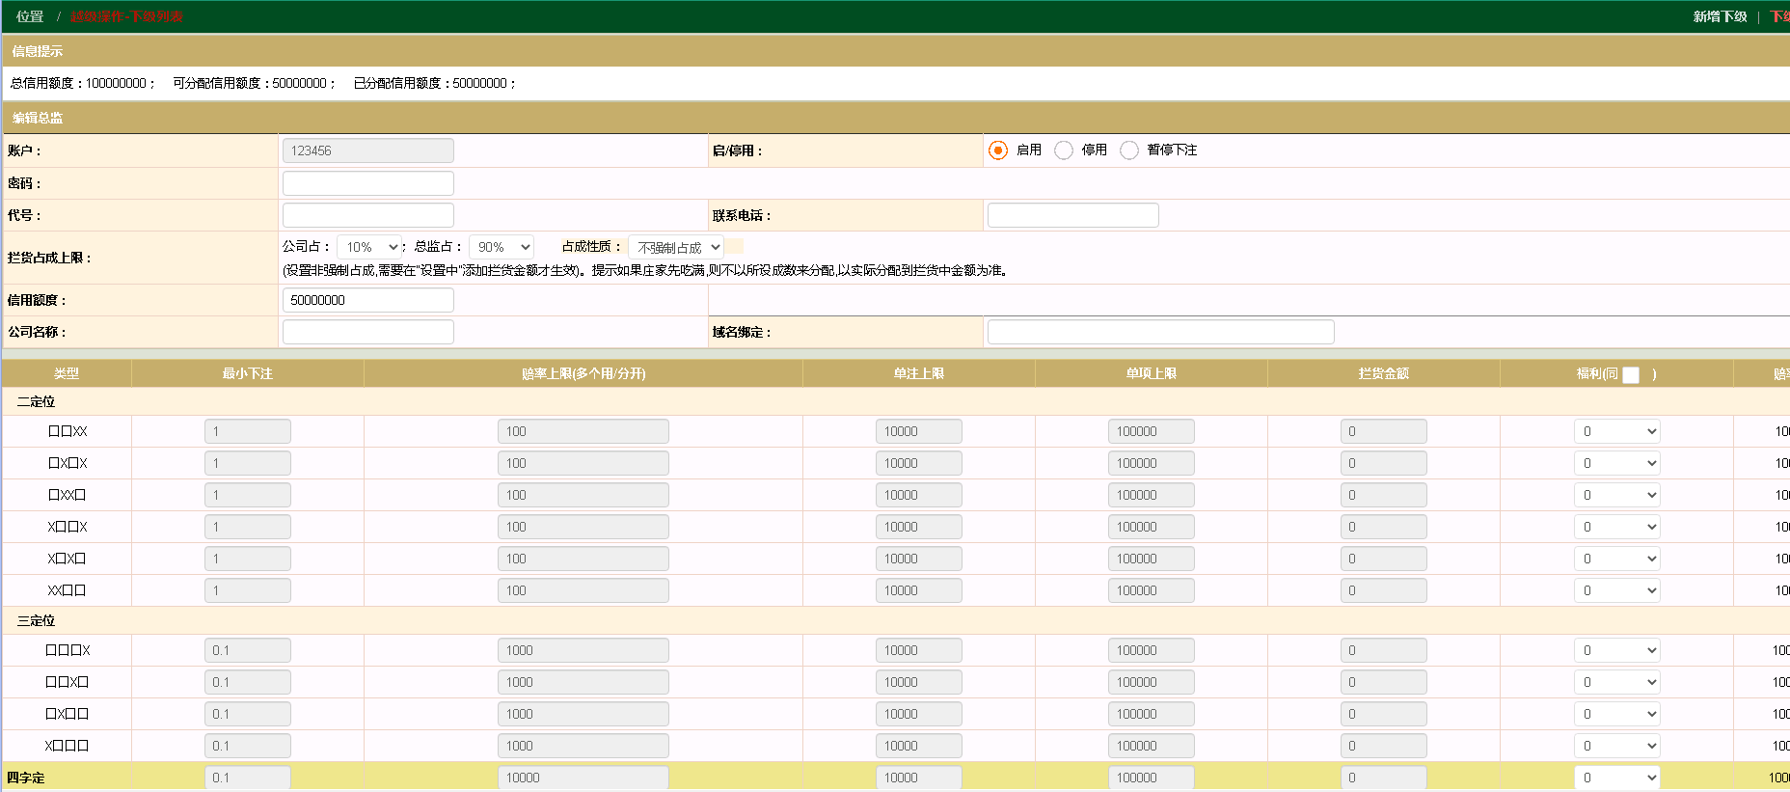Click 最小下注 field in □□XX row
This screenshot has height=792, width=1790.
(x=248, y=431)
